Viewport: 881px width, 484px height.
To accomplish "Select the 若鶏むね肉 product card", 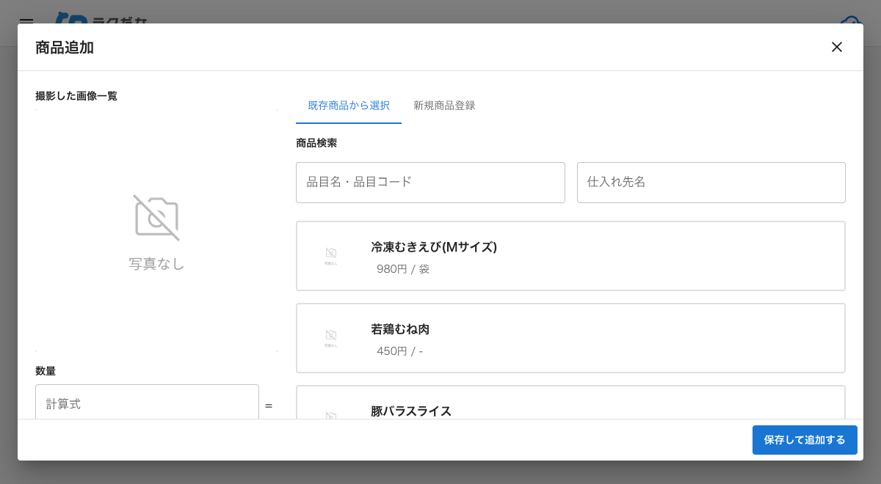I will pyautogui.click(x=570, y=338).
